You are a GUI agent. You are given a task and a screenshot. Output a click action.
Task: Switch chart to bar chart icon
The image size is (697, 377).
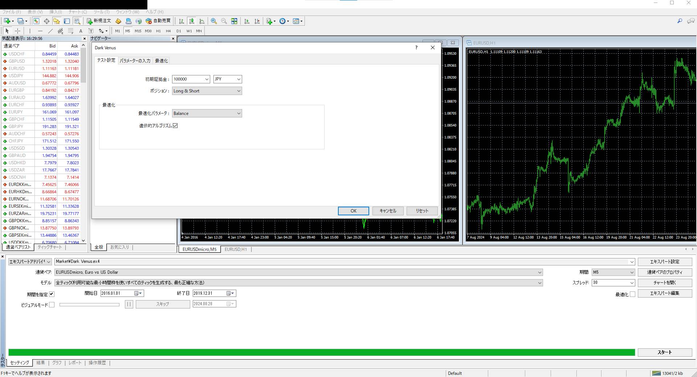[181, 21]
